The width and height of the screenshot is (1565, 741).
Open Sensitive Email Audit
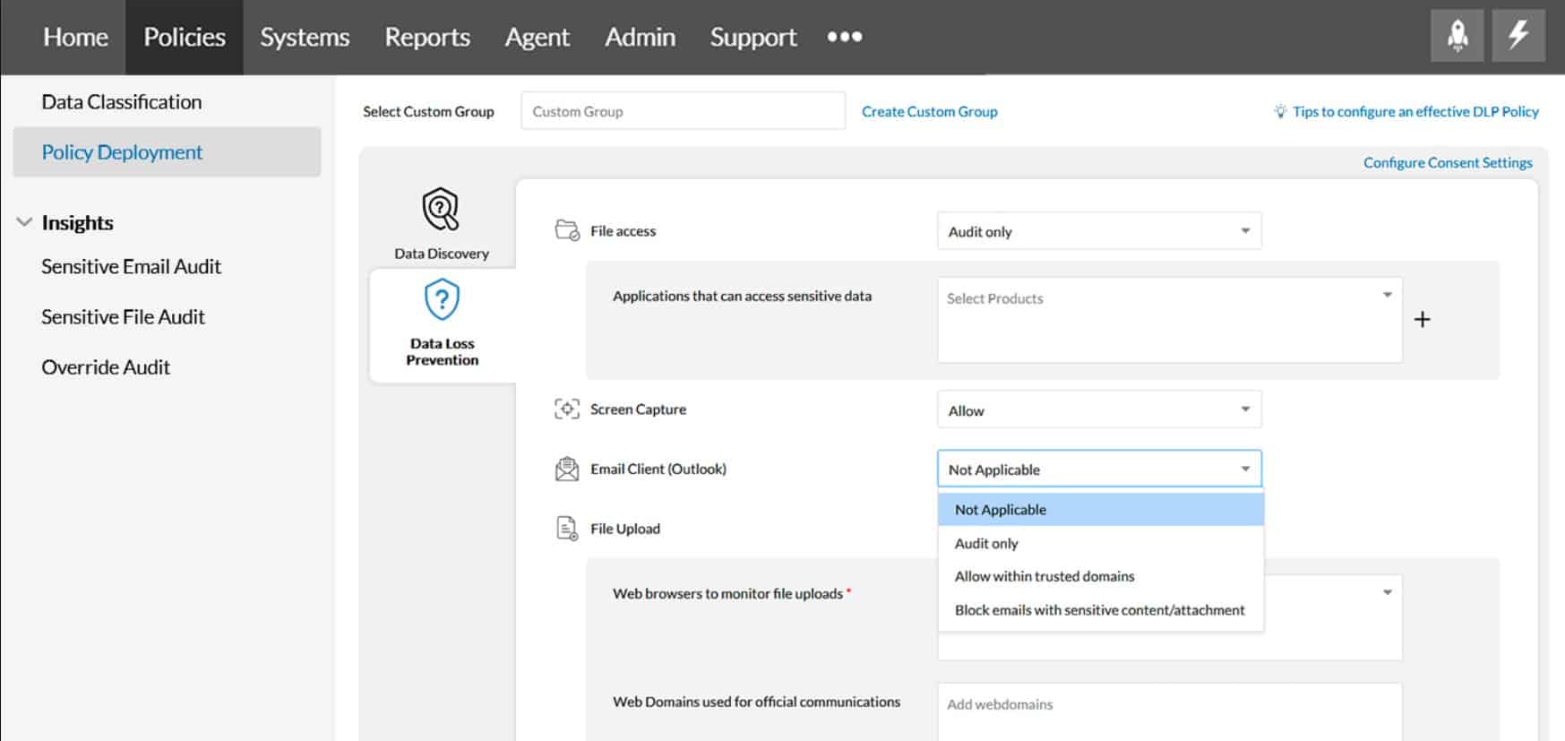pos(131,266)
